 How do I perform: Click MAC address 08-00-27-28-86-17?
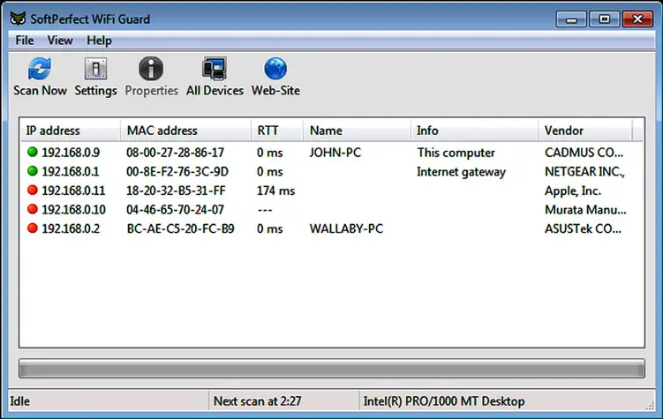(x=175, y=153)
